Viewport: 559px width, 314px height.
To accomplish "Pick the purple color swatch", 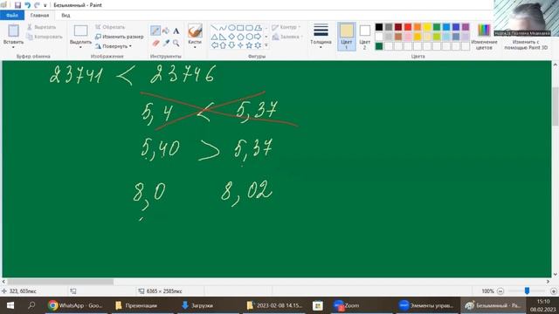I will tap(466, 27).
